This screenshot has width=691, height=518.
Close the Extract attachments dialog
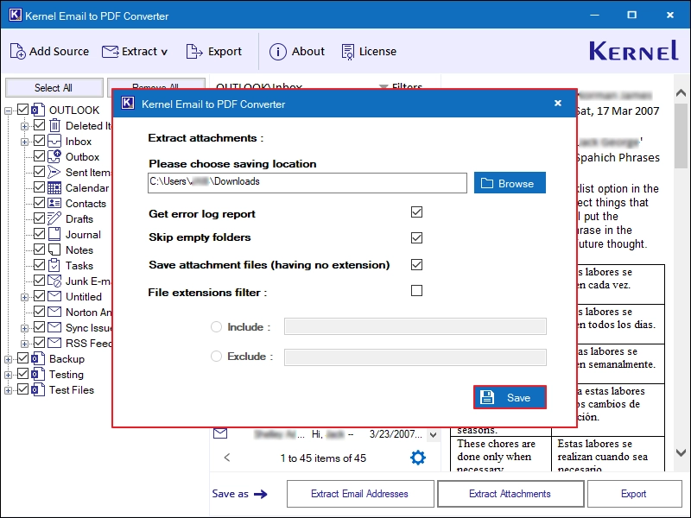558,103
